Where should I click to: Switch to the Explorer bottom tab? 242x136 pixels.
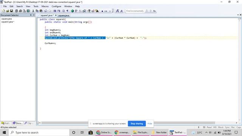click(6, 123)
